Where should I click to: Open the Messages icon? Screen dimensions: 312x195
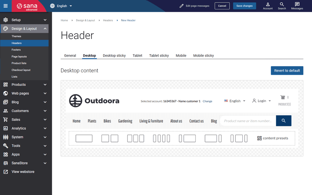(x=297, y=6)
